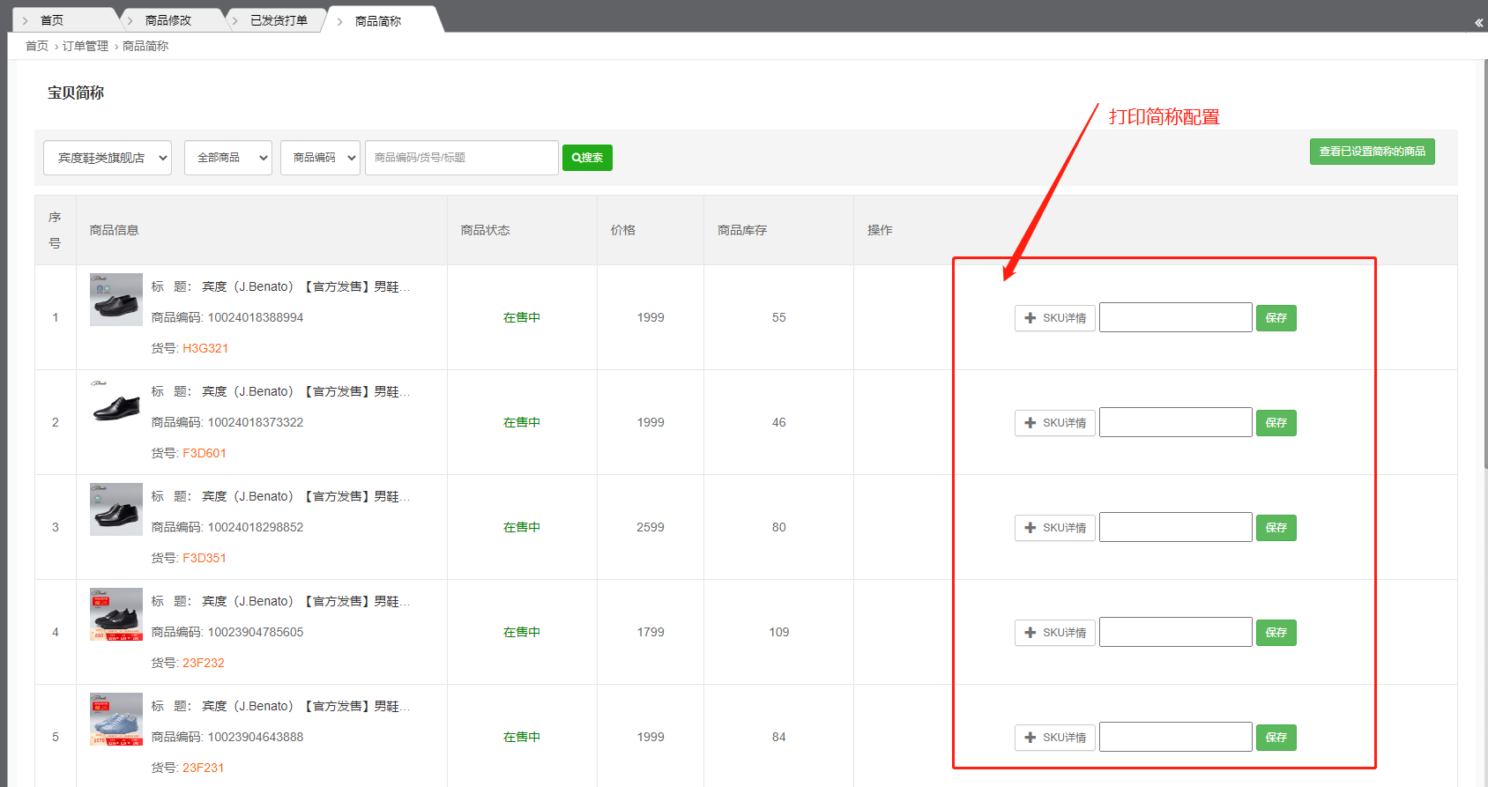This screenshot has height=787, width=1488.
Task: Expand SKU详情 for product F3D601
Action: coord(1054,423)
